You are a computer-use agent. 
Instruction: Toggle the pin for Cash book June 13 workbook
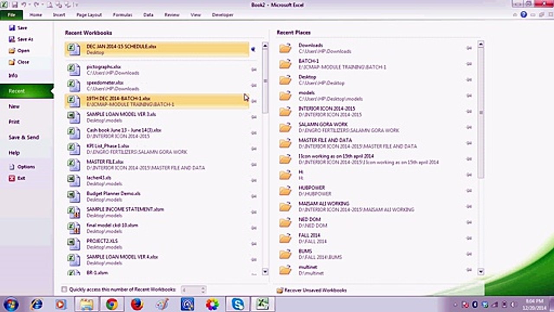(254, 133)
